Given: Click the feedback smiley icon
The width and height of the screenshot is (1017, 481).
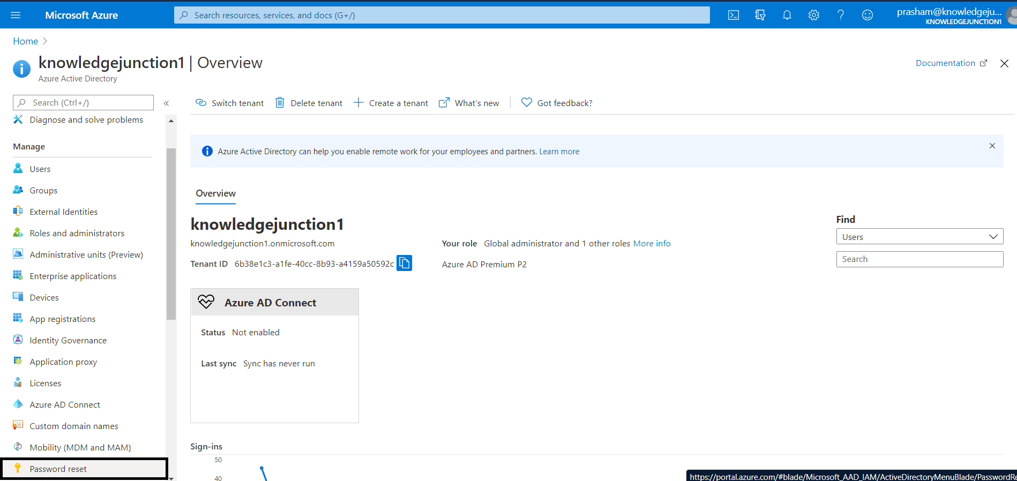Looking at the screenshot, I should 868,15.
